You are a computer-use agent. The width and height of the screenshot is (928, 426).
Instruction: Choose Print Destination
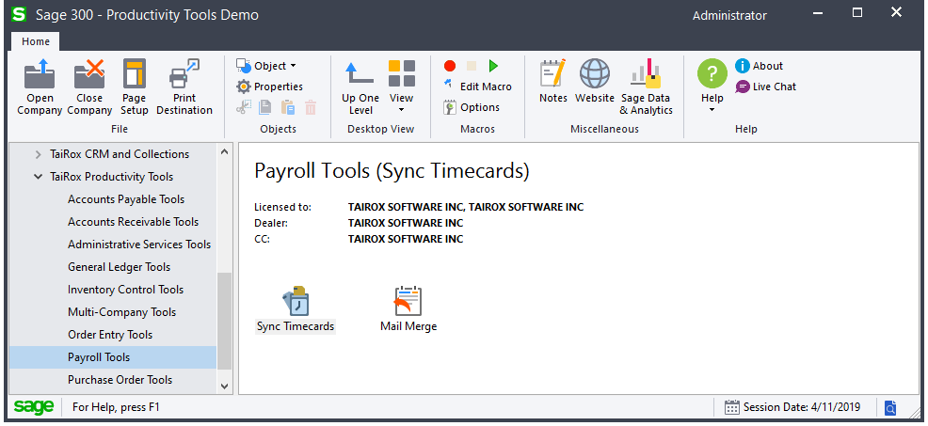click(184, 87)
